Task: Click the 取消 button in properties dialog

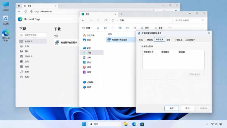Action: coord(187,108)
